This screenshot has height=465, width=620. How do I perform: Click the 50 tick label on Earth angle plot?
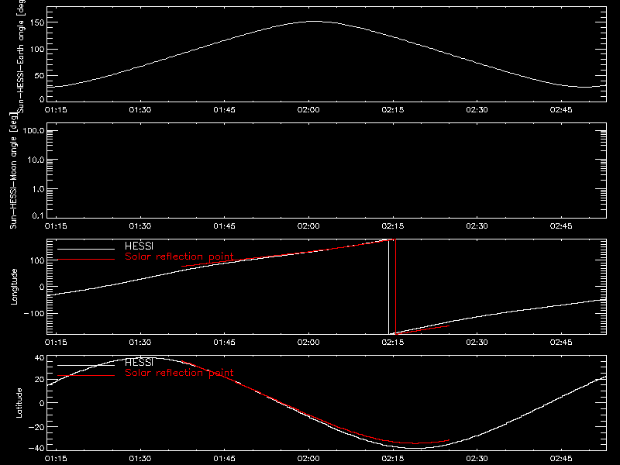[40, 75]
